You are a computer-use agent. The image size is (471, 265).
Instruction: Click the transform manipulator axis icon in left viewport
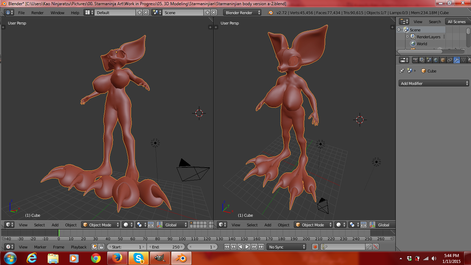[x=160, y=225]
